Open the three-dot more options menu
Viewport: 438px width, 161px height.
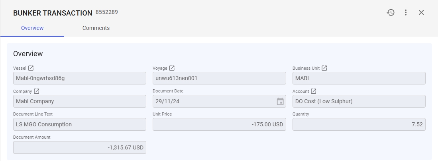(406, 12)
